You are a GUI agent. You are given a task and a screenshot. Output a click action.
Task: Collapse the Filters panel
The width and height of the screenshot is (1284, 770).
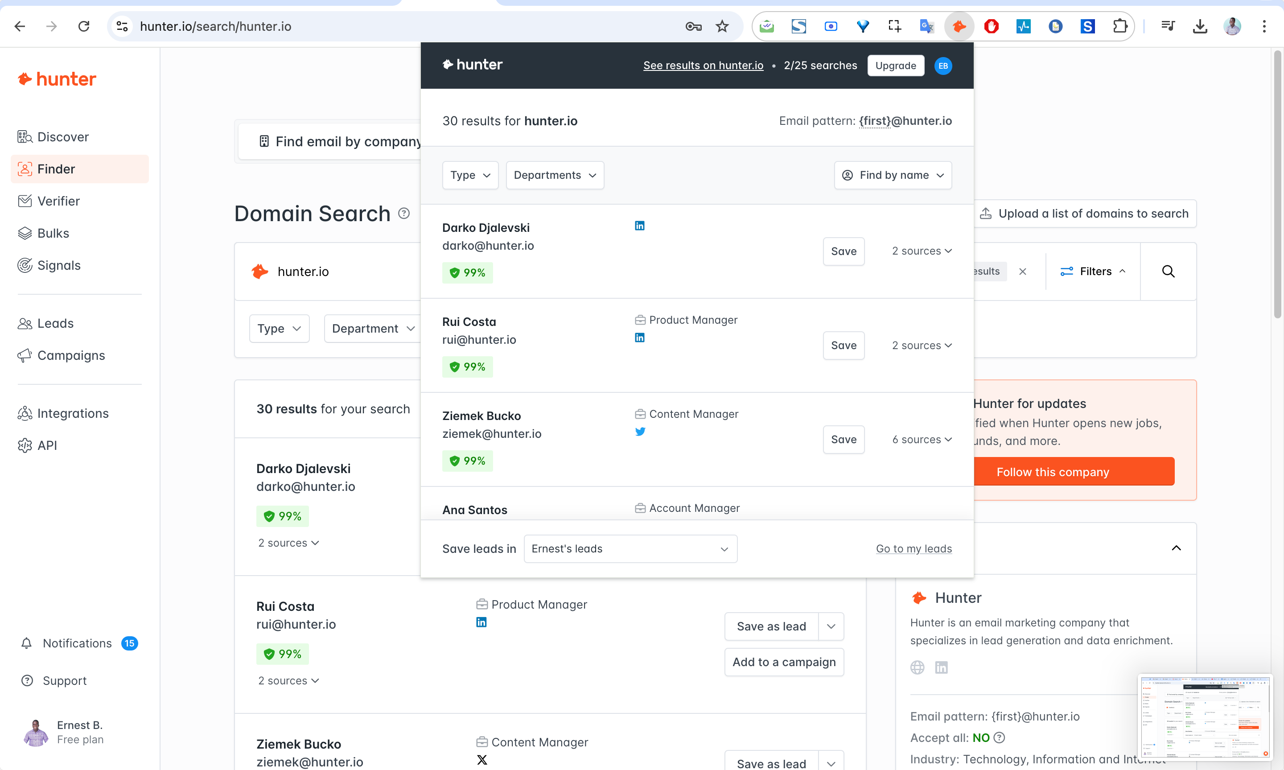[x=1093, y=272]
